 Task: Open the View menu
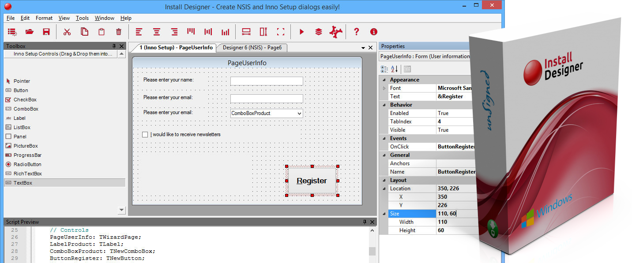coord(64,18)
